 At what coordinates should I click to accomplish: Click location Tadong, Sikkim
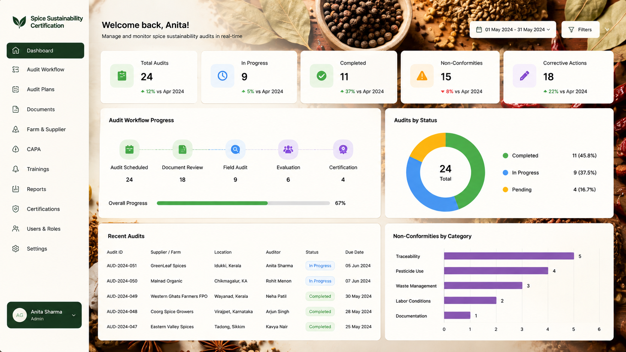coord(230,327)
